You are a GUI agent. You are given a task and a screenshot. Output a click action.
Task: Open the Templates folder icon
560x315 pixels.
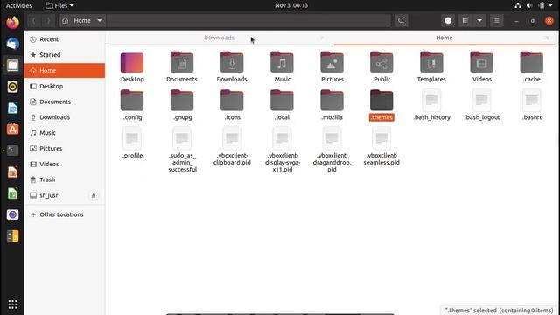(x=431, y=63)
